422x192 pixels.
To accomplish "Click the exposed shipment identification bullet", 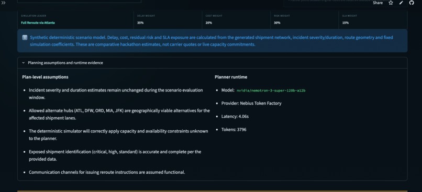I will coord(115,155).
